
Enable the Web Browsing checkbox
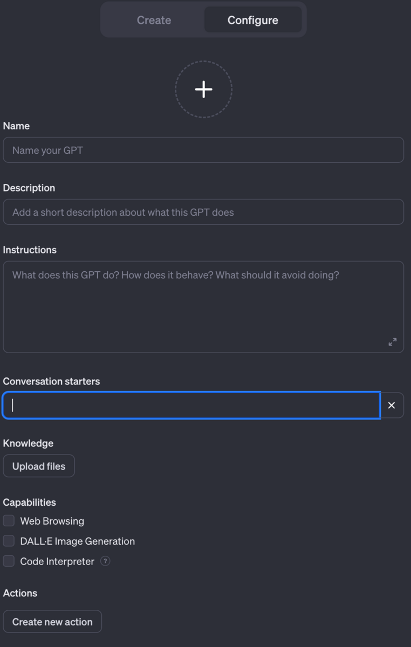click(x=9, y=521)
